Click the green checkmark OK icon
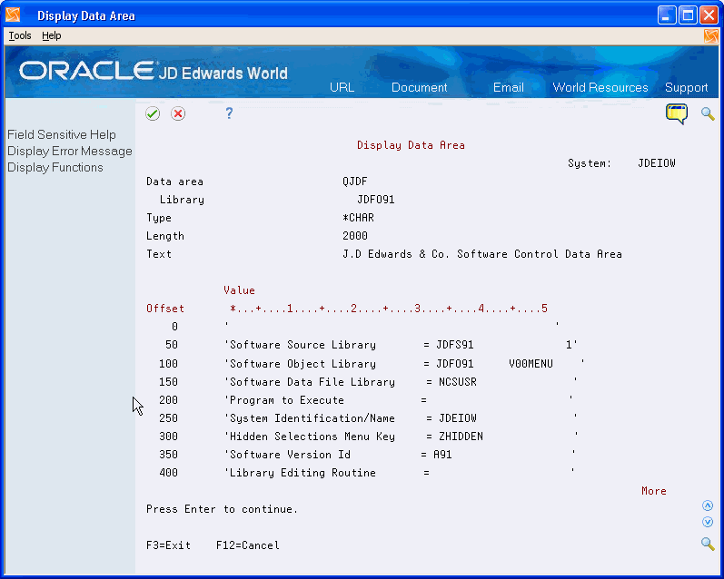Image resolution: width=724 pixels, height=579 pixels. click(153, 113)
